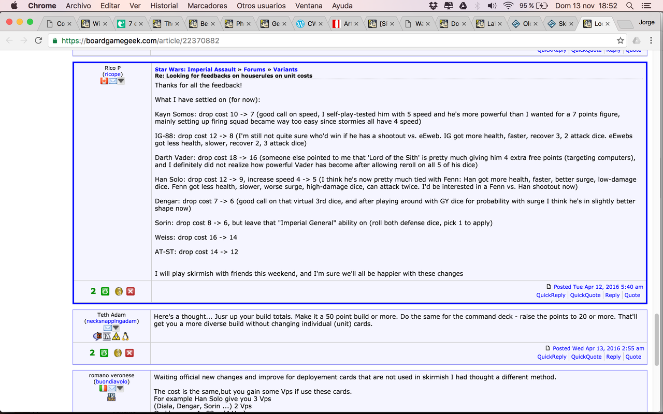Screen dimensions: 663x414
Task: Open the Editar menu
Action: [x=110, y=6]
